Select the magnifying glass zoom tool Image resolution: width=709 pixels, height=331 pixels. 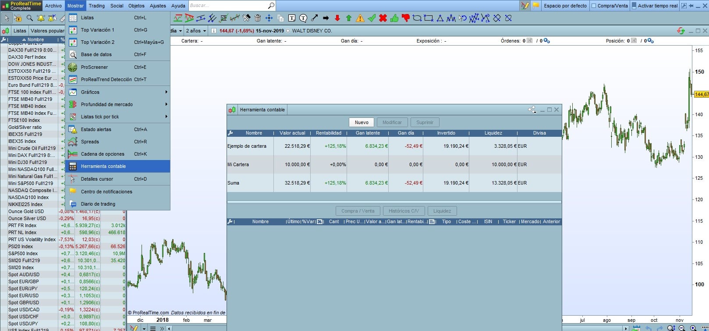(29, 18)
